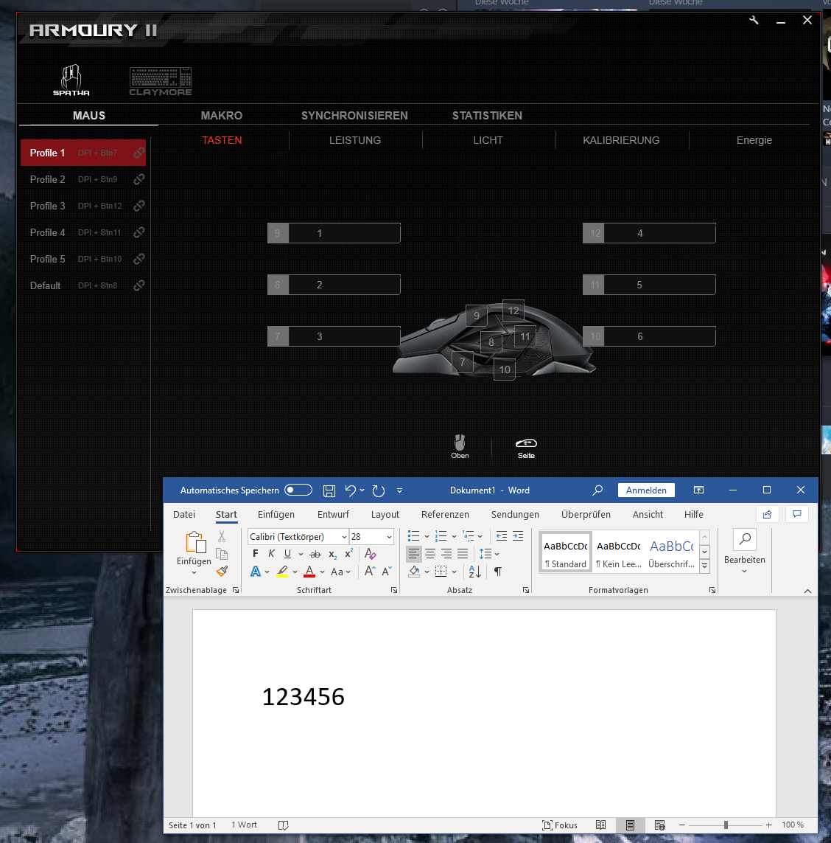This screenshot has width=831, height=843.
Task: Click Anmelden sign-in button in Word
Action: pyautogui.click(x=646, y=490)
